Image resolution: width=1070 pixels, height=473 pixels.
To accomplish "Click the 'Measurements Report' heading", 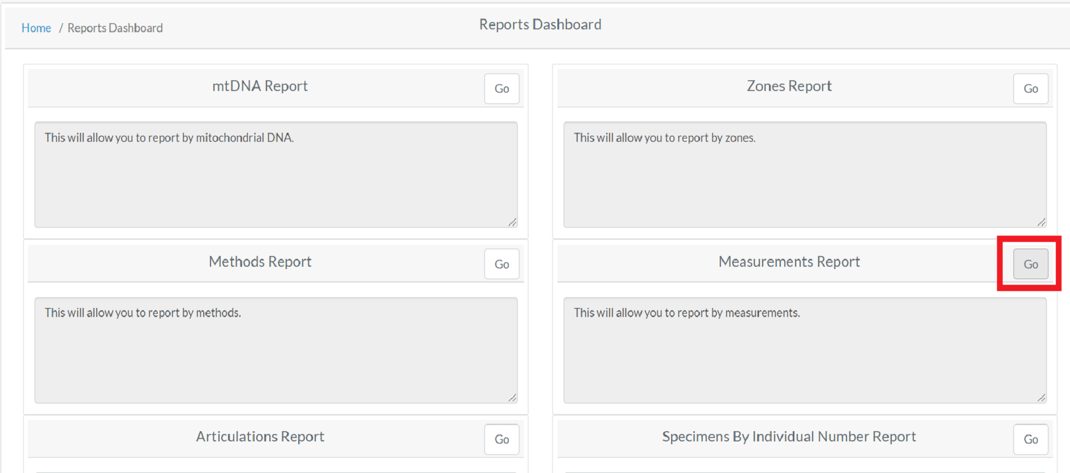I will (x=789, y=262).
